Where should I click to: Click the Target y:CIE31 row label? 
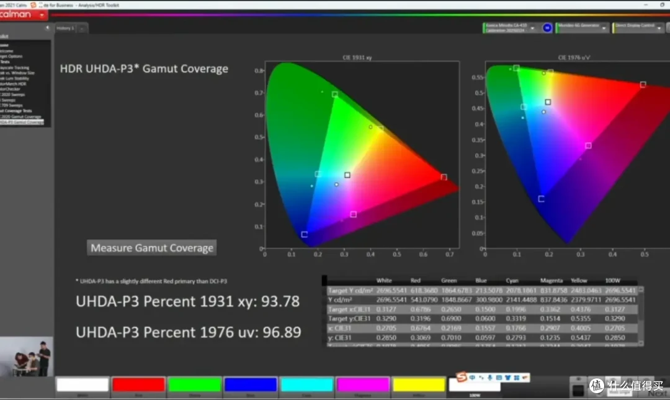coord(349,318)
